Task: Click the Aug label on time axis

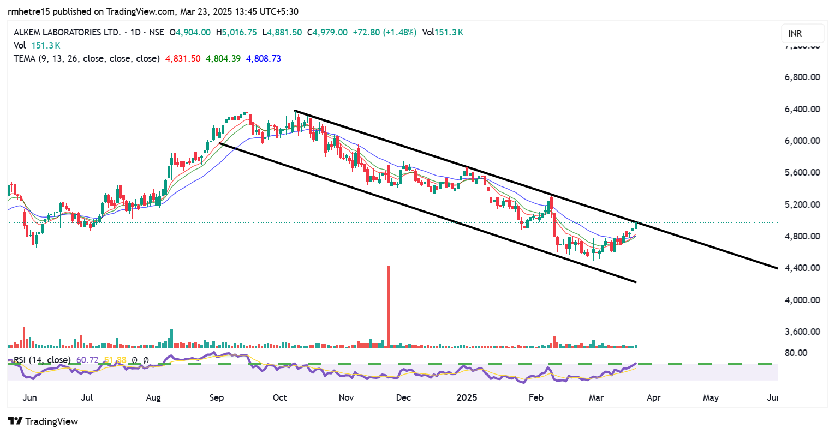Action: point(153,397)
